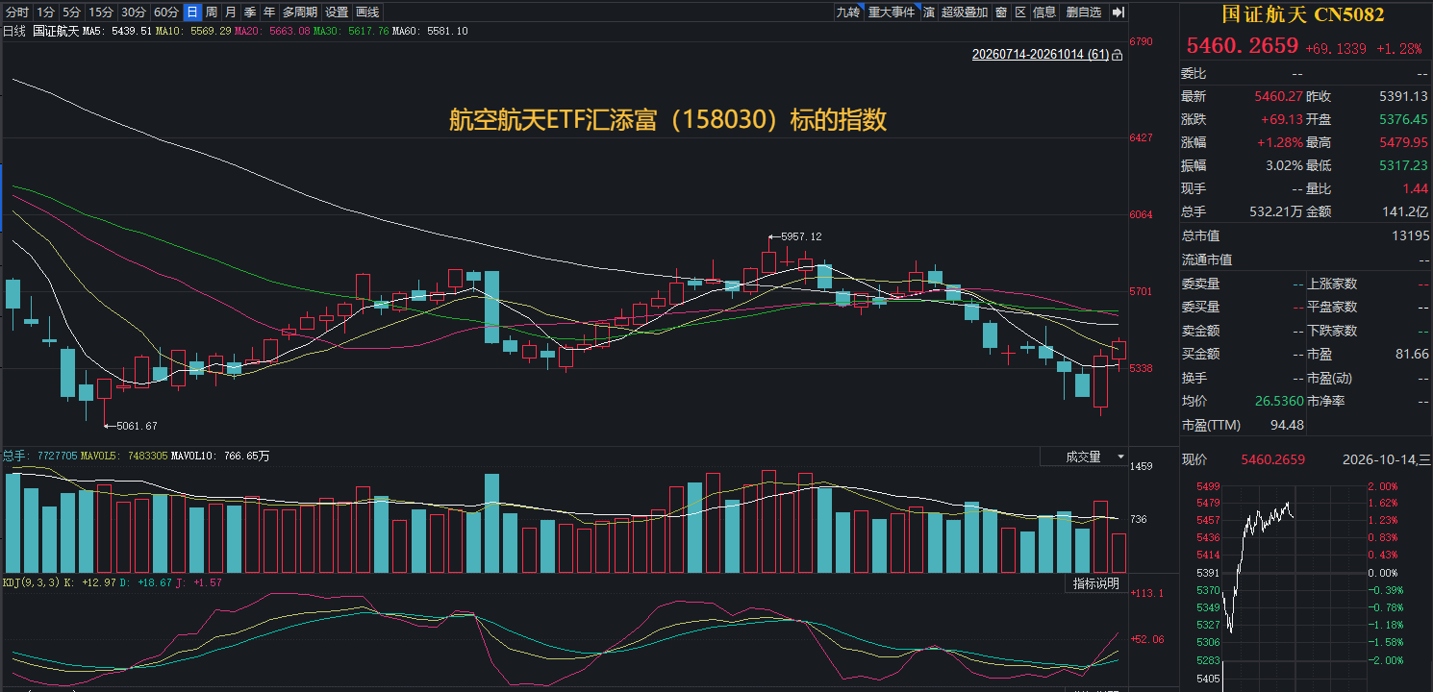Click the 国证航天 CN5082 title
1433x692 pixels.
click(x=1303, y=13)
